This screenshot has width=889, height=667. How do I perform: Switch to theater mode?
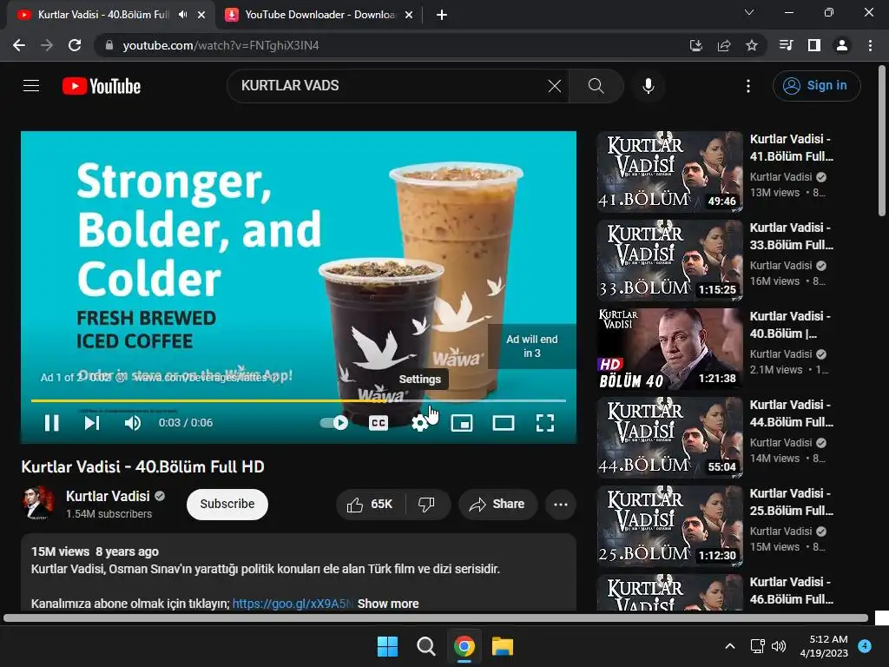point(504,423)
